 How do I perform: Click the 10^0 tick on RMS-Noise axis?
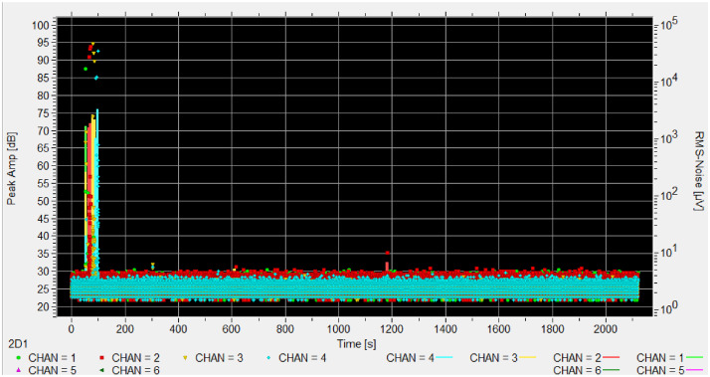(x=668, y=308)
